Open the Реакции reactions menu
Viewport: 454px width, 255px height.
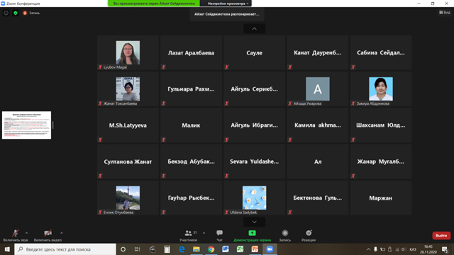click(309, 235)
